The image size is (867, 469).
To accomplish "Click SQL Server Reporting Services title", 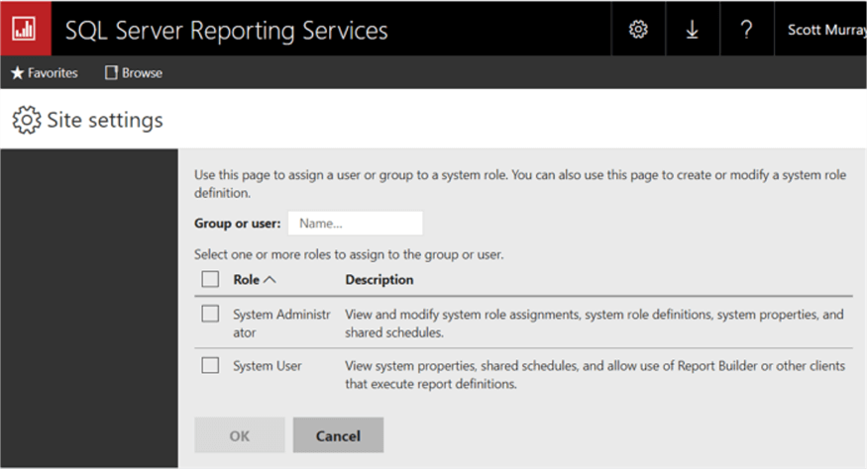I will point(227,31).
